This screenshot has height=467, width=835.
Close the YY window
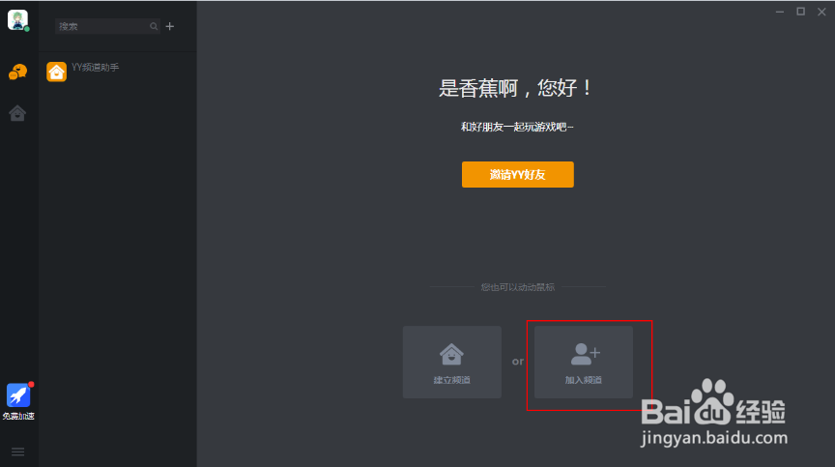[821, 12]
